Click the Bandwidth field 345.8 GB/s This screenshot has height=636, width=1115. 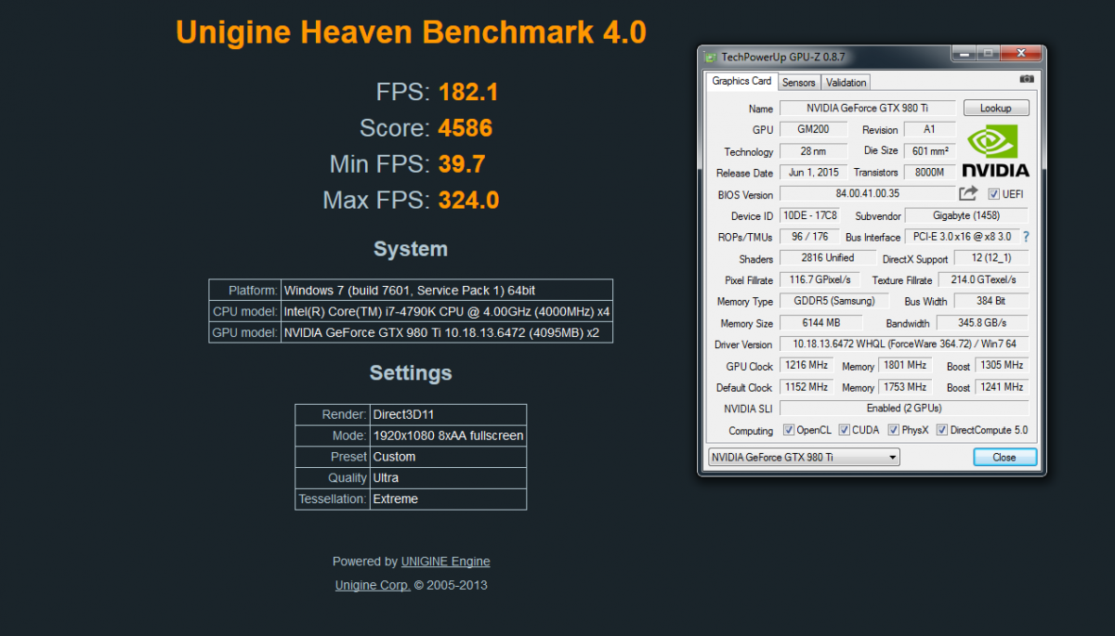(984, 323)
